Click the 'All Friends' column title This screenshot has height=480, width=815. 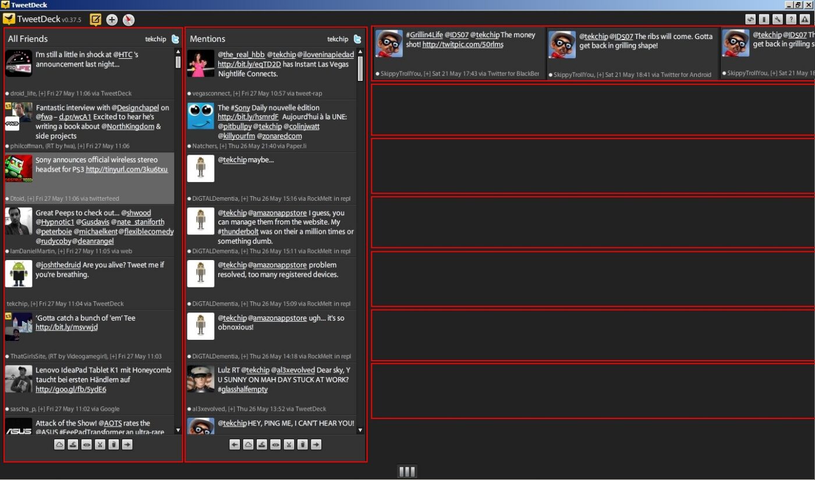[x=28, y=39]
